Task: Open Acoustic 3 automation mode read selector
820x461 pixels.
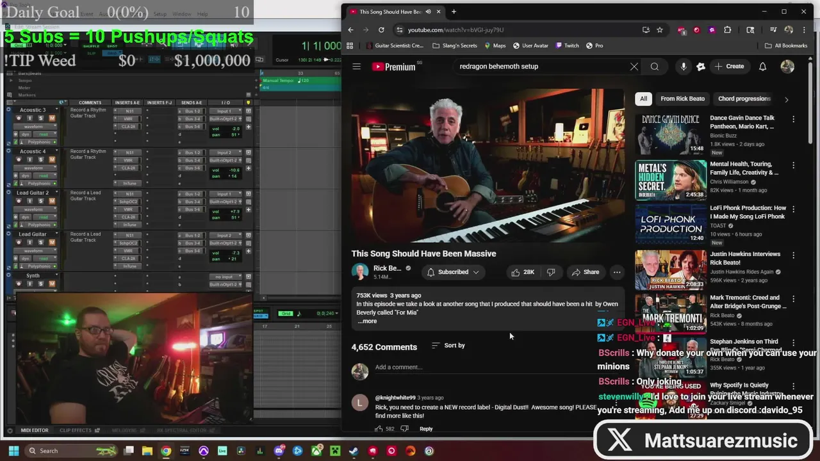Action: [x=44, y=134]
